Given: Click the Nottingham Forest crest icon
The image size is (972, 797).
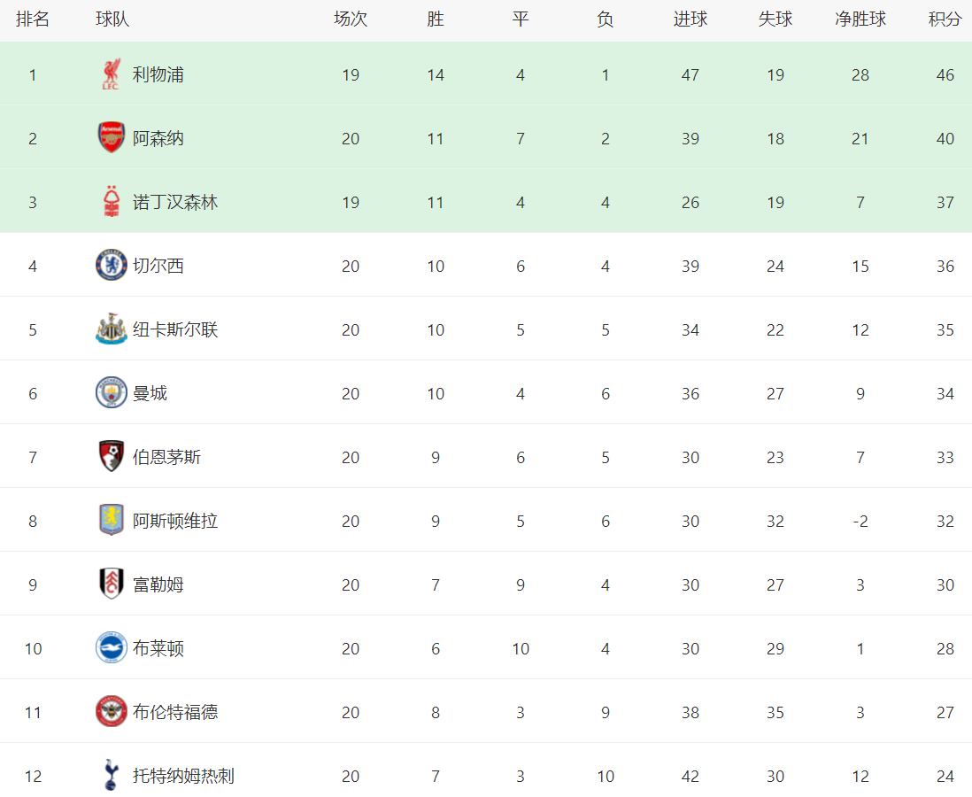Looking at the screenshot, I should 112,202.
